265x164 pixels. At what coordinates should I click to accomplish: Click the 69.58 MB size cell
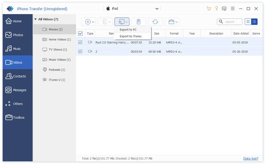point(155,51)
